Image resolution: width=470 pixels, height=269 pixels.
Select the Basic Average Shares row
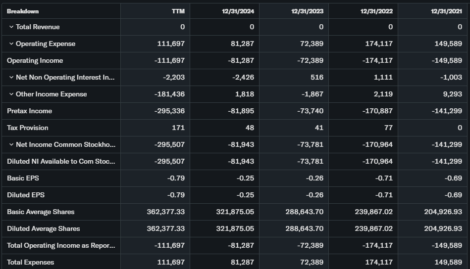tap(41, 212)
